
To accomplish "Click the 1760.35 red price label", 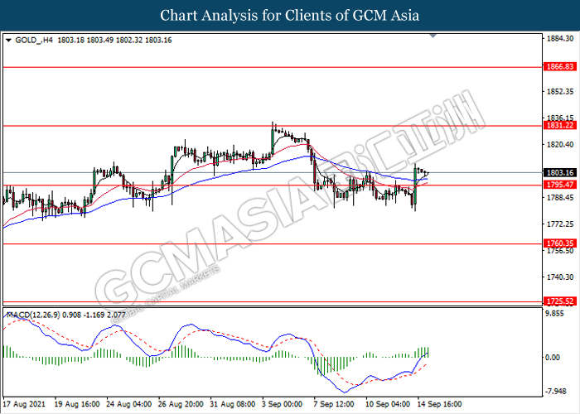I will [560, 243].
